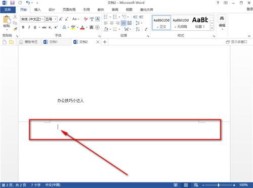Screen dimensions: 253x188
Task: Open the template zone tab (home icon)
Action: pos(28,42)
